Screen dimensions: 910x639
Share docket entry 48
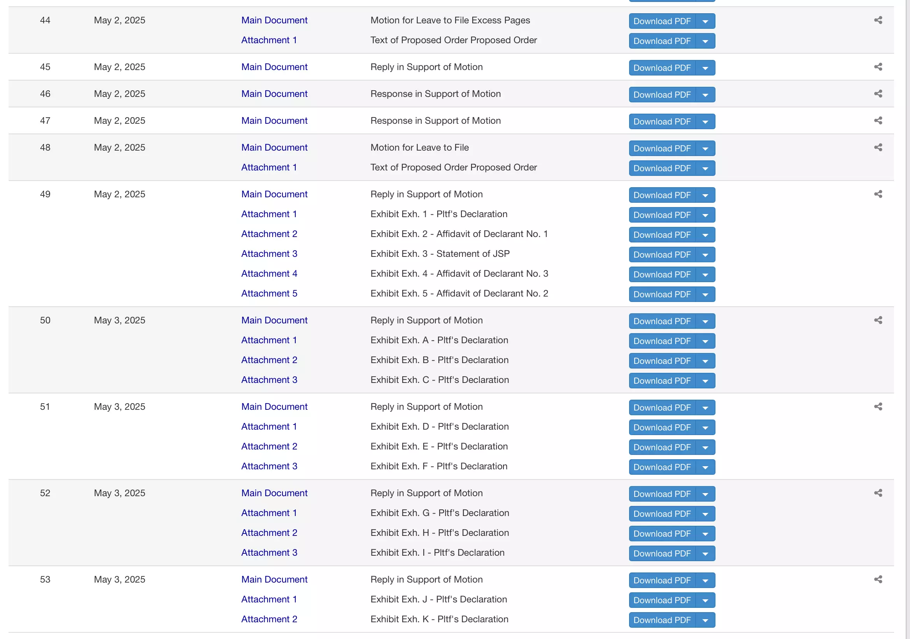pos(878,148)
